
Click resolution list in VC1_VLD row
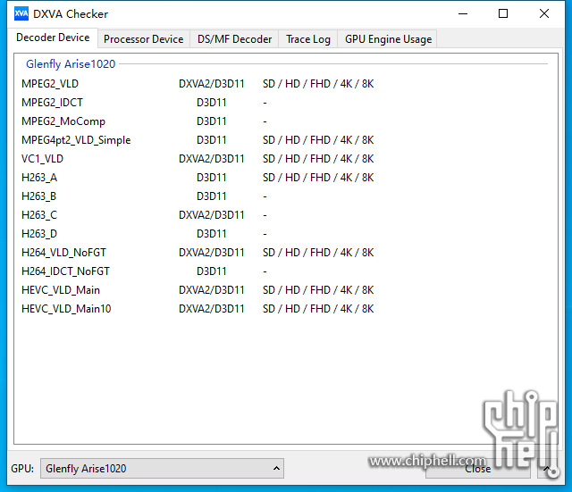(x=318, y=159)
